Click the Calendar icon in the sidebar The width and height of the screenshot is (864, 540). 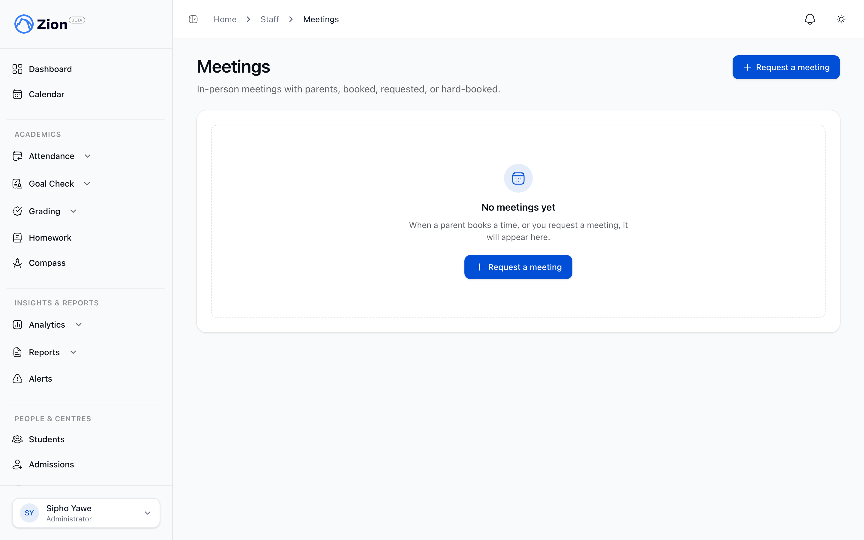(17, 94)
